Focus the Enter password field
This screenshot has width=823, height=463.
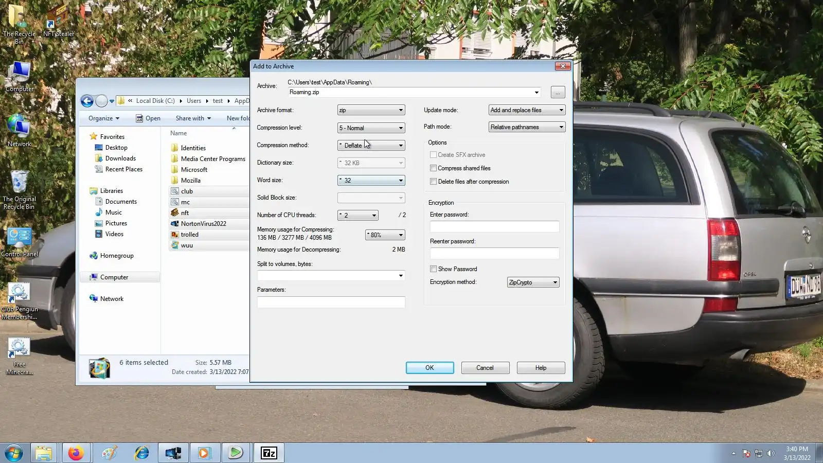coord(494,227)
